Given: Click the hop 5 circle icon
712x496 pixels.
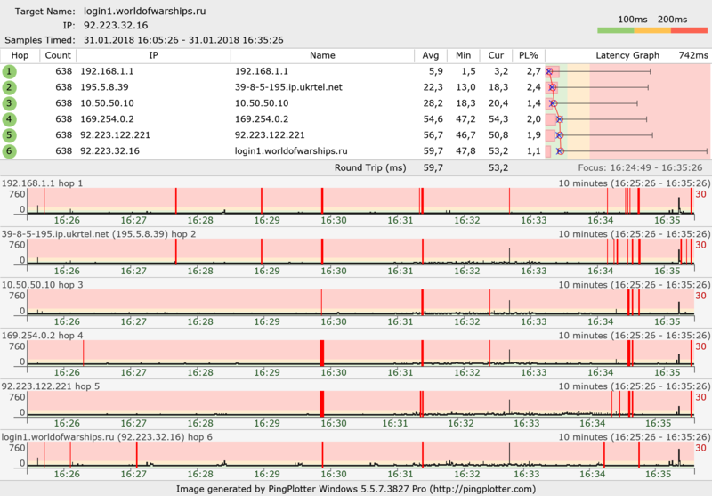Looking at the screenshot, I should point(9,135).
